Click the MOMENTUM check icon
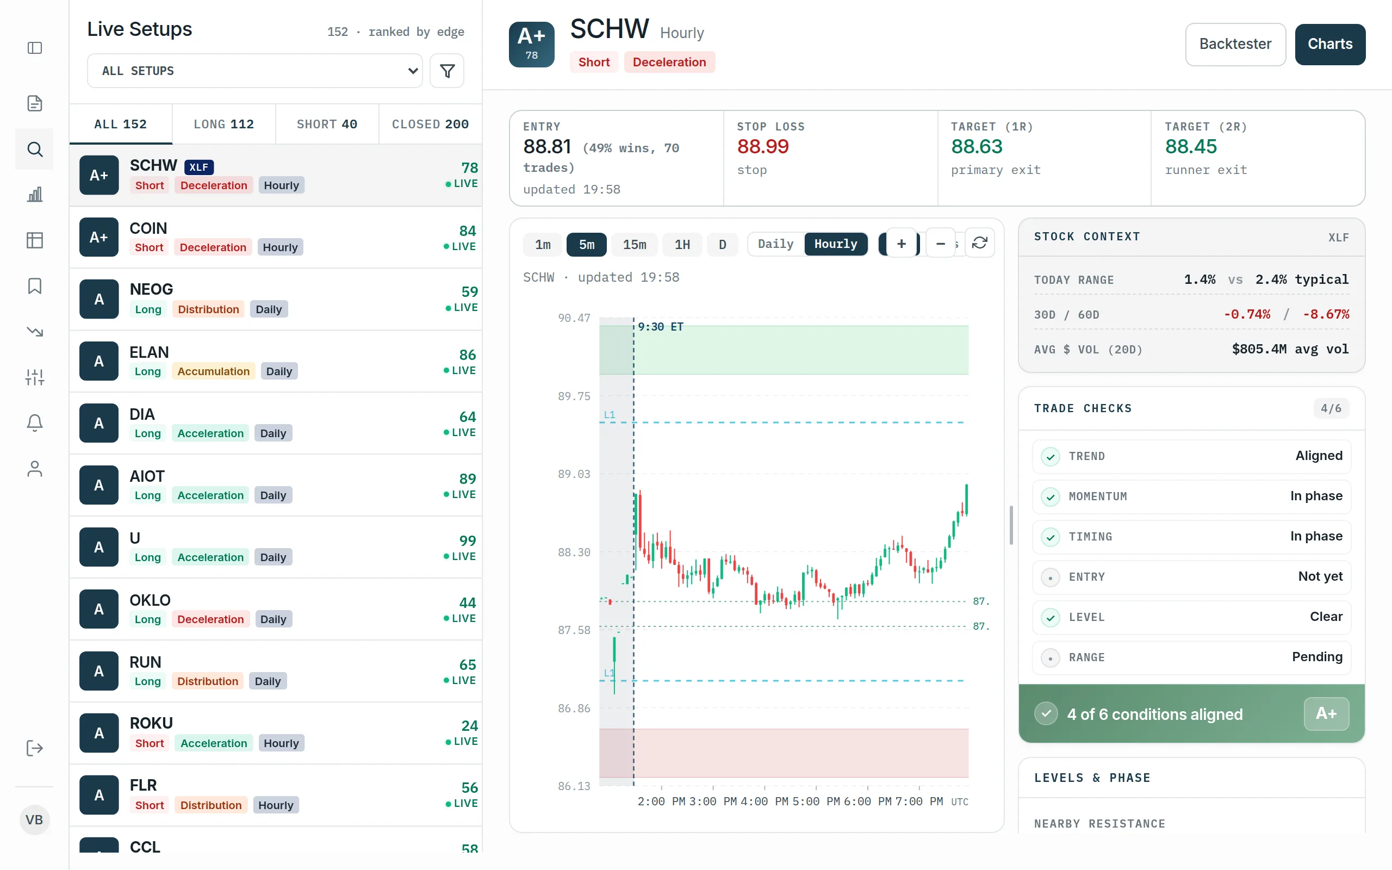This screenshot has height=870, width=1392. (1051, 496)
